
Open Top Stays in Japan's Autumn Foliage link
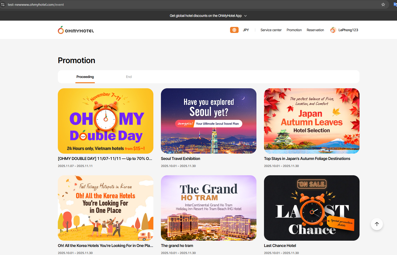307,159
